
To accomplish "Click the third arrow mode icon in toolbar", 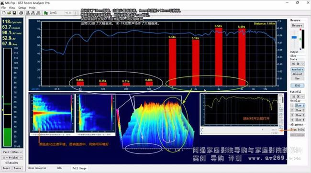I will (38, 13).
